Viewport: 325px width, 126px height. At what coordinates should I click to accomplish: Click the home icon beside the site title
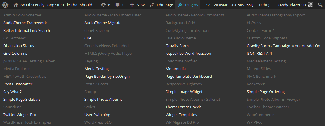click(x=16, y=5)
